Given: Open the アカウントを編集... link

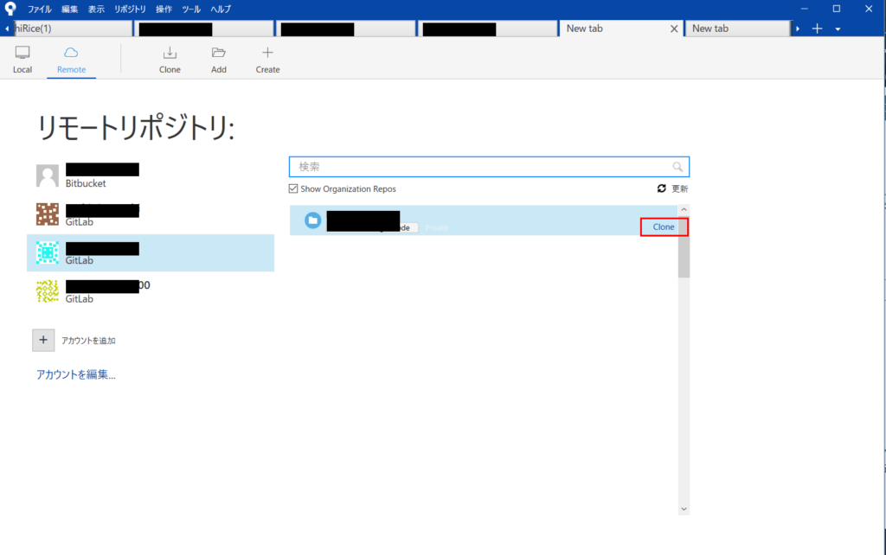Looking at the screenshot, I should pos(76,374).
